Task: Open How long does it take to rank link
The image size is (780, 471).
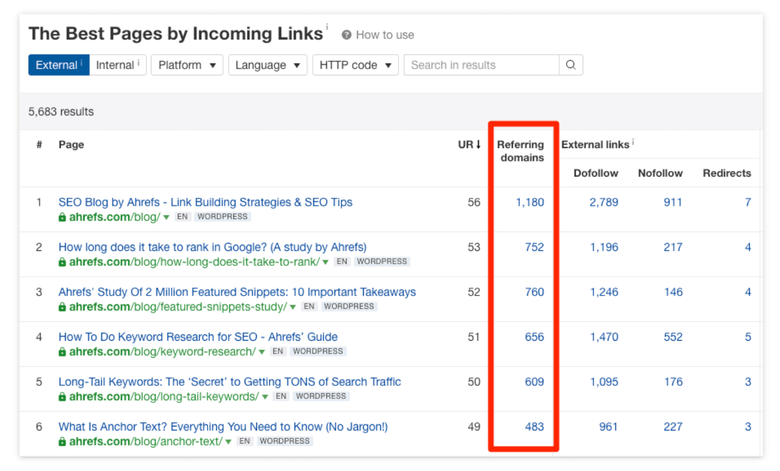Action: coord(213,248)
